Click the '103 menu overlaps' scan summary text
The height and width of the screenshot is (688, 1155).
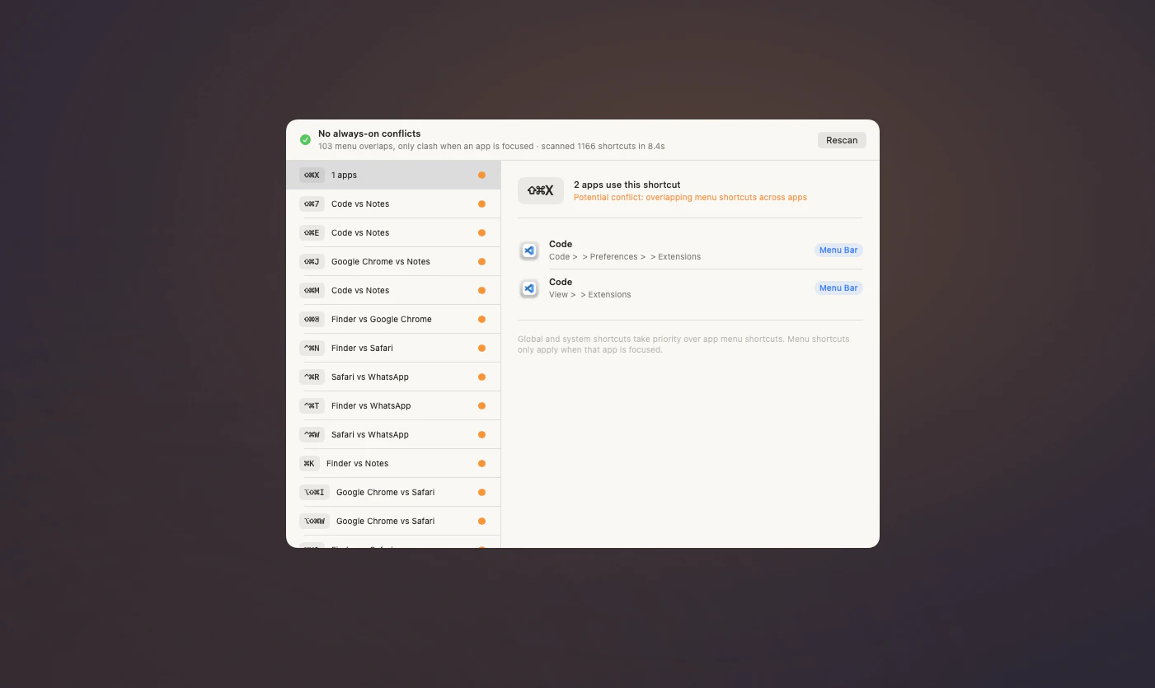tap(491, 146)
